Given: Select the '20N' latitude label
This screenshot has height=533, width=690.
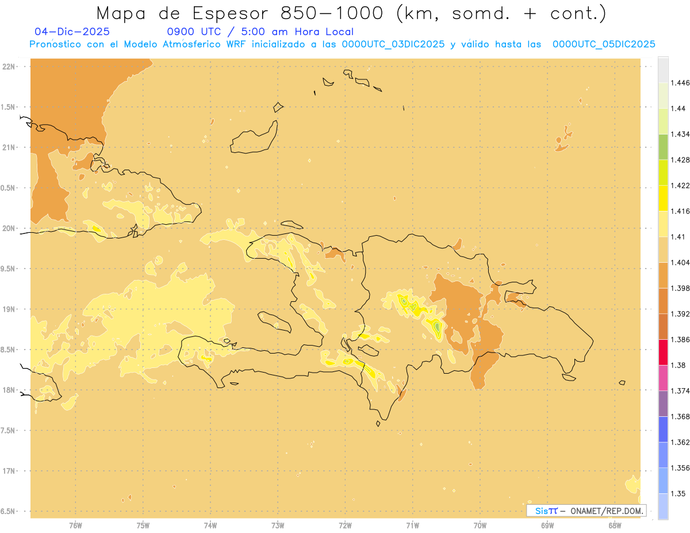Looking at the screenshot, I should pyautogui.click(x=9, y=228).
